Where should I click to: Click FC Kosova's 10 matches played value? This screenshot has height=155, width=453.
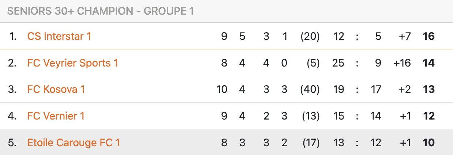222,89
